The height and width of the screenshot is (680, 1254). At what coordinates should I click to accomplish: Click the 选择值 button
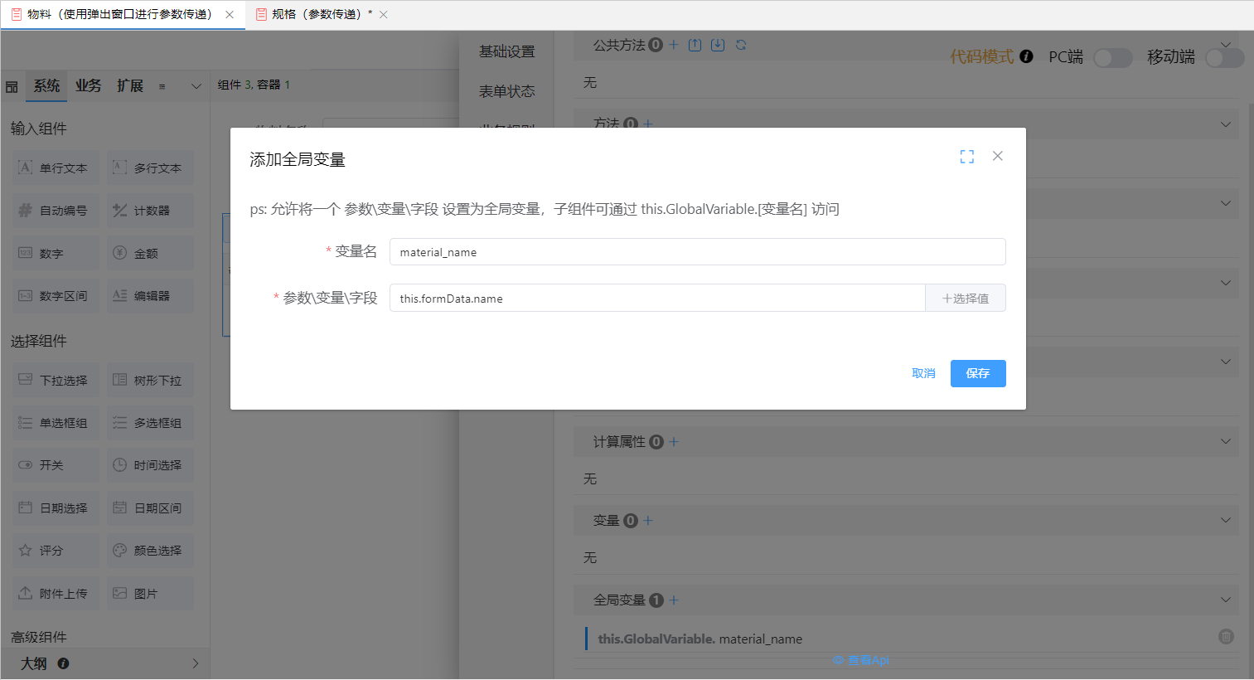[x=966, y=299]
